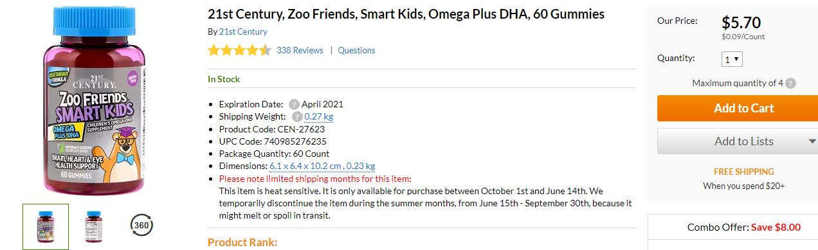The width and height of the screenshot is (818, 250).
Task: Open the 338 Reviews link
Action: point(300,50)
